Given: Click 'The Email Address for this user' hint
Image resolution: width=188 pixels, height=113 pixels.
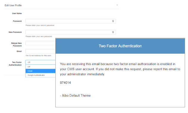Looking at the screenshot, I should 38,55.
